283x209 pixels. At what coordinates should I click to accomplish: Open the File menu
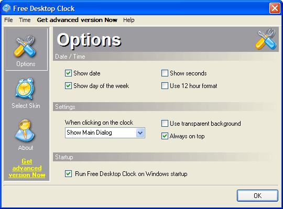pyautogui.click(x=8, y=20)
